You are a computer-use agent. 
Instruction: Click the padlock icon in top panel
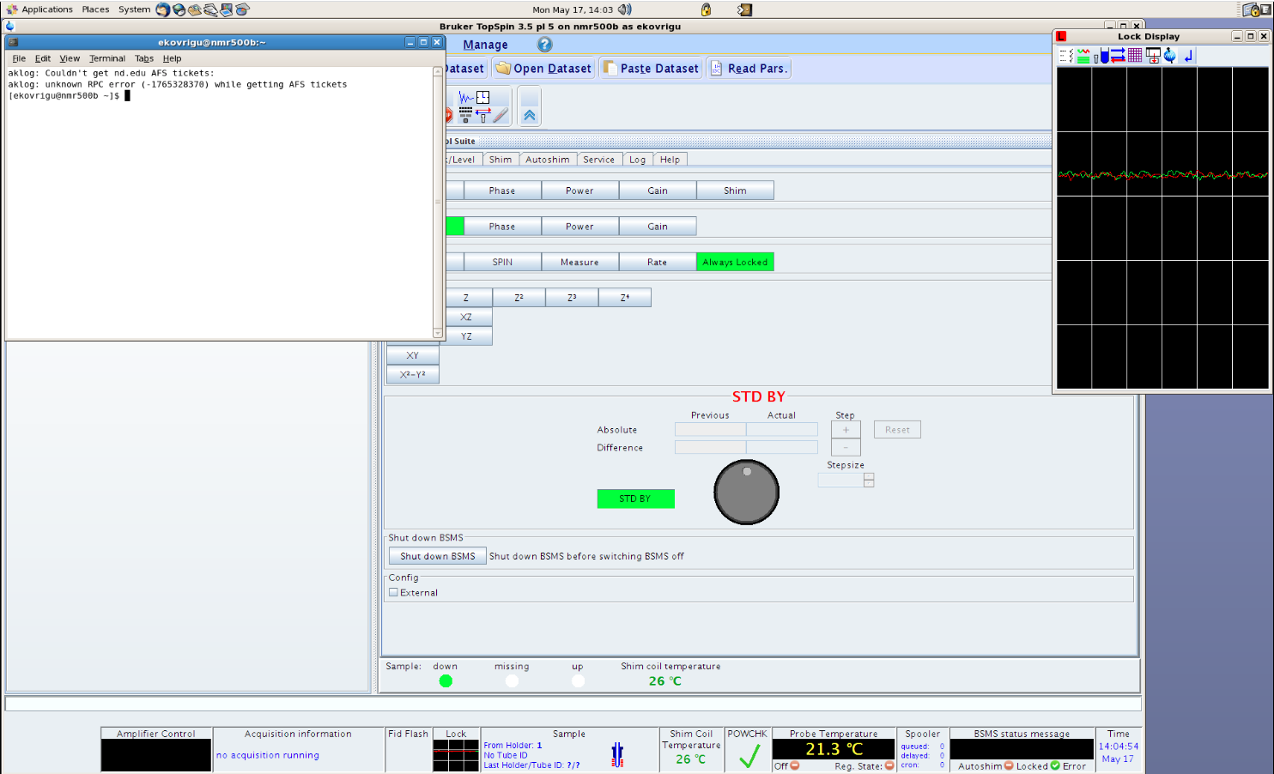point(706,9)
